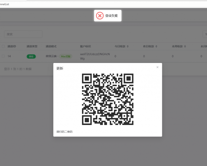The image size is (207, 166).
Task: Click the red error icon in 登录失败 toast
Action: point(100,15)
